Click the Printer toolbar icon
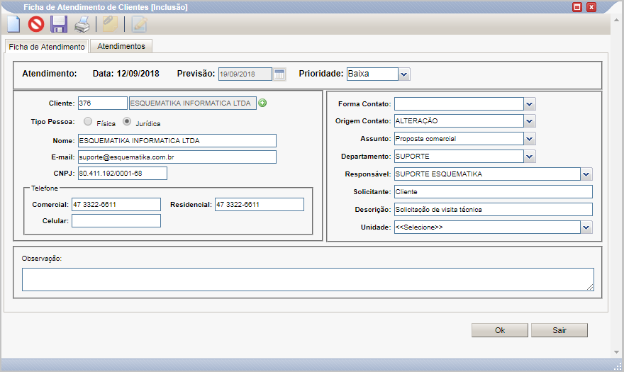Screen dimensions: 624x372 [82, 24]
